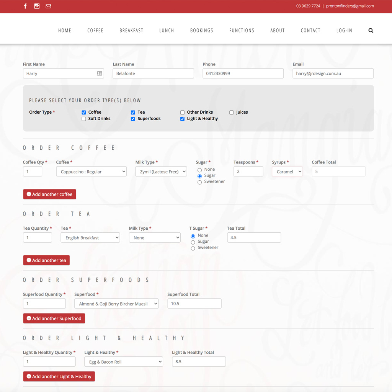The width and height of the screenshot is (392, 392).
Task: Open the Caramel syrups dropdown
Action: pos(287,171)
